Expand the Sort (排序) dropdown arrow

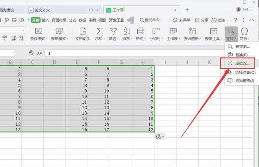[x=132, y=39]
